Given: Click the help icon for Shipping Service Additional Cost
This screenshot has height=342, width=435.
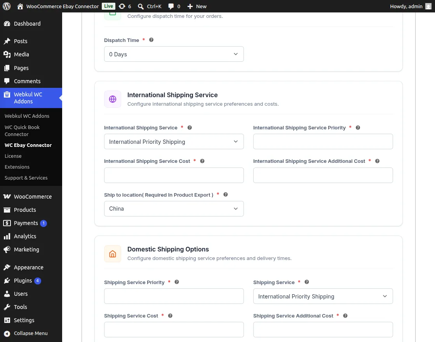Looking at the screenshot, I should pyautogui.click(x=345, y=316).
